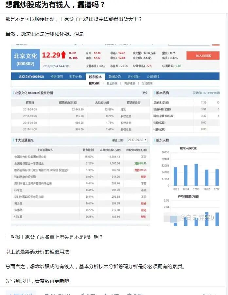Click the 17Q3 bar in 股东人数变化 chart
This screenshot has height=295, width=228.
[196, 175]
